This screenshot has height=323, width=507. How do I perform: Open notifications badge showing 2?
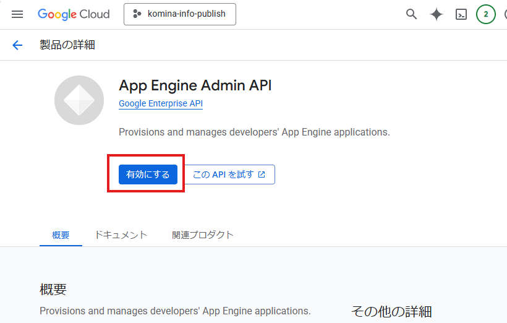click(x=486, y=14)
